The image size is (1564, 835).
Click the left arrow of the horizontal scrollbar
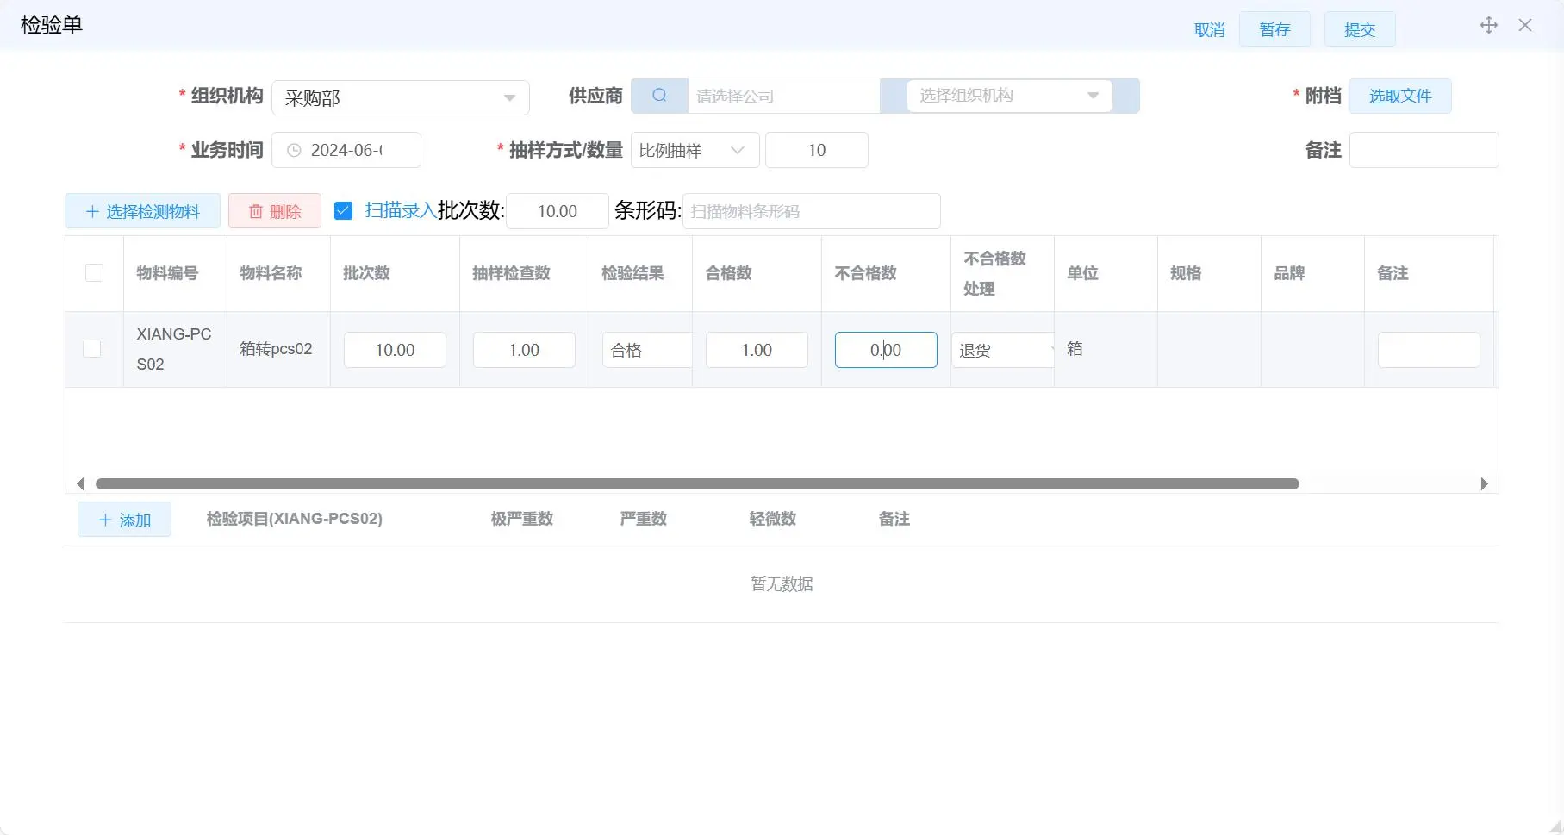click(80, 483)
